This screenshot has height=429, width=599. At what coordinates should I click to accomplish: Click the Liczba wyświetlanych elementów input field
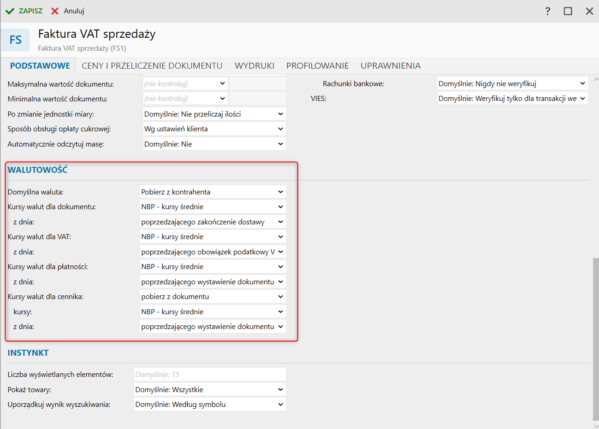tap(210, 375)
